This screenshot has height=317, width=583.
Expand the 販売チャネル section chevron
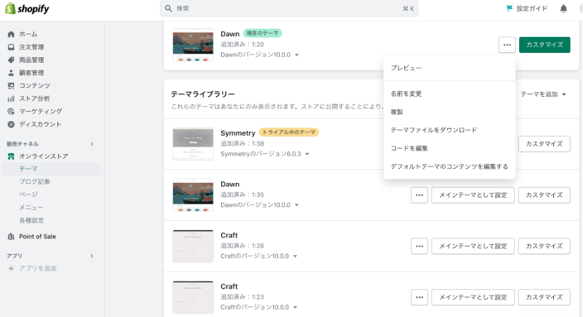(x=92, y=144)
